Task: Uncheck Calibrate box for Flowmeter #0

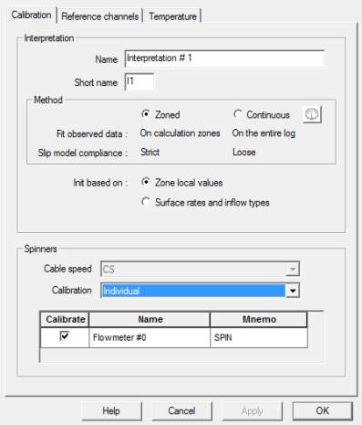Action: 65,336
